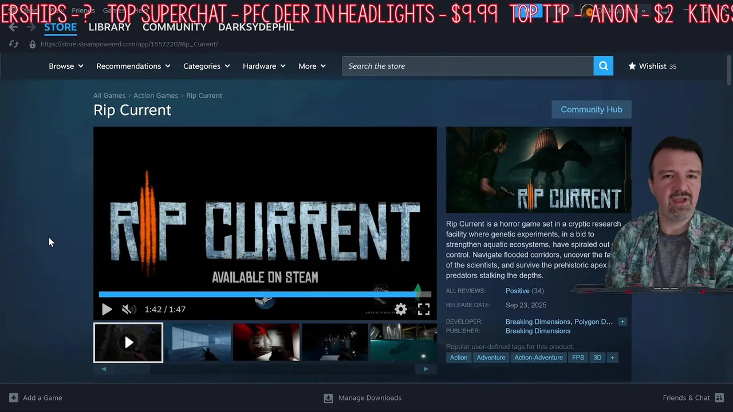
Task: Open video settings gear
Action: [x=401, y=310]
